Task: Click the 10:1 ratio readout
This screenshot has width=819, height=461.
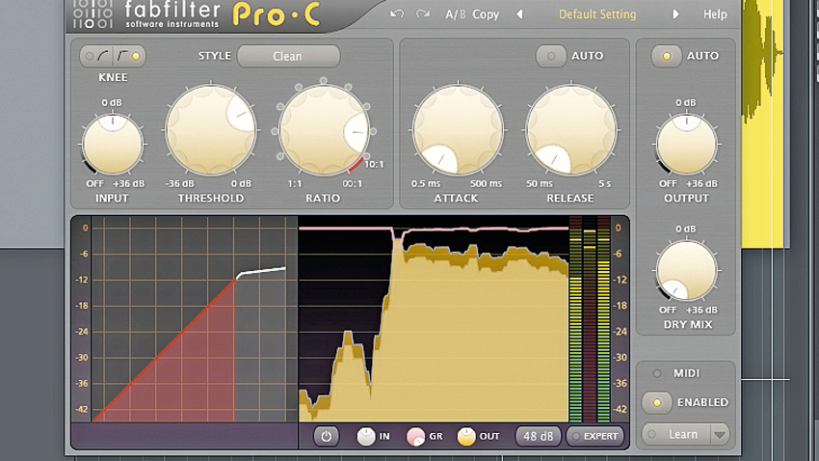Action: (x=374, y=164)
